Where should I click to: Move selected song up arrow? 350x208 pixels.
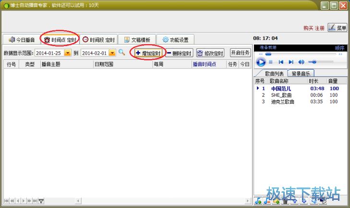coord(295,201)
